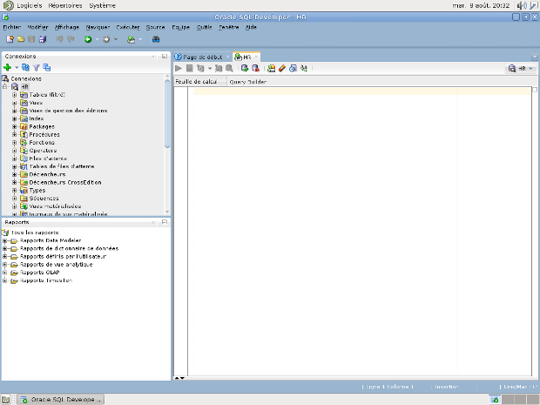Close the HR worksheet tab
The width and height of the screenshot is (540, 405).
pyautogui.click(x=256, y=57)
